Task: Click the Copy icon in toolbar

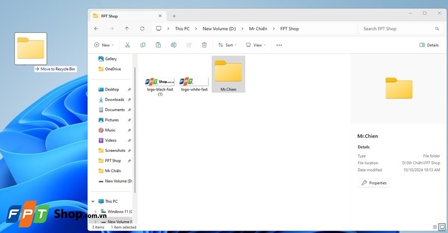Action: click(143, 45)
